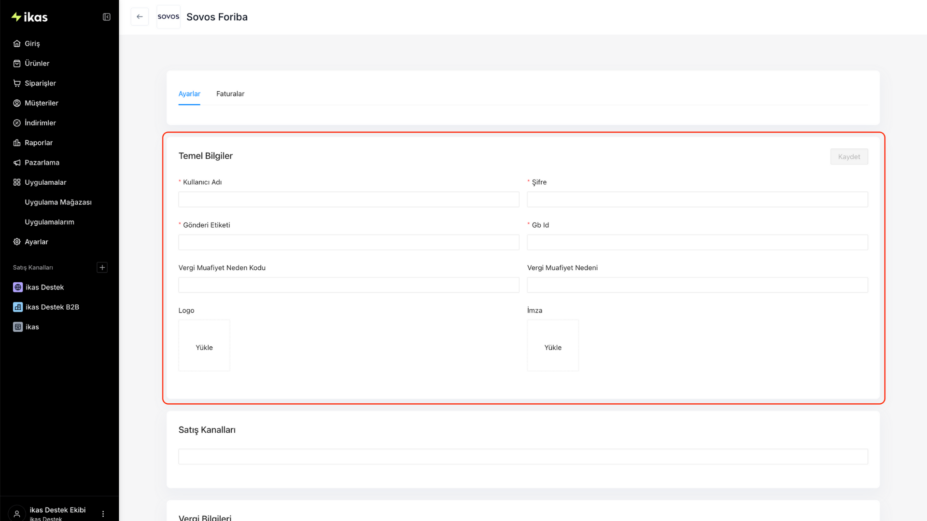Collapse the sidebar panel icon
The image size is (927, 521).
pyautogui.click(x=107, y=17)
